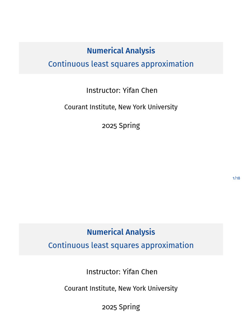The height and width of the screenshot is (323, 242).
Task: Click the word 'approximation' in bottom slide subtitle
Action: pos(167,245)
